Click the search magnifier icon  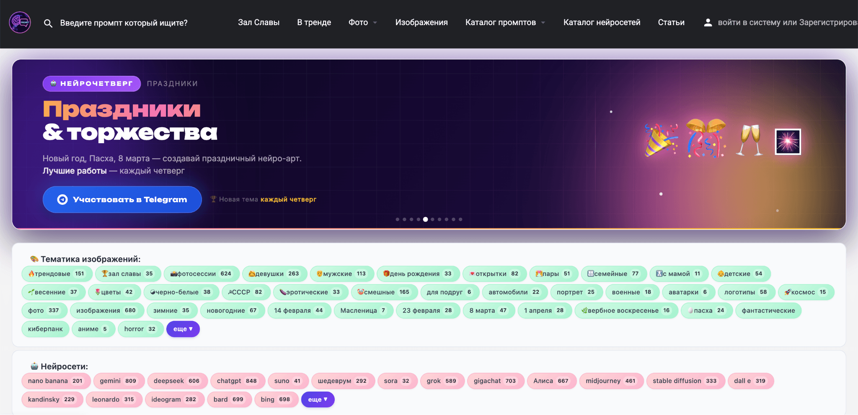(x=48, y=23)
